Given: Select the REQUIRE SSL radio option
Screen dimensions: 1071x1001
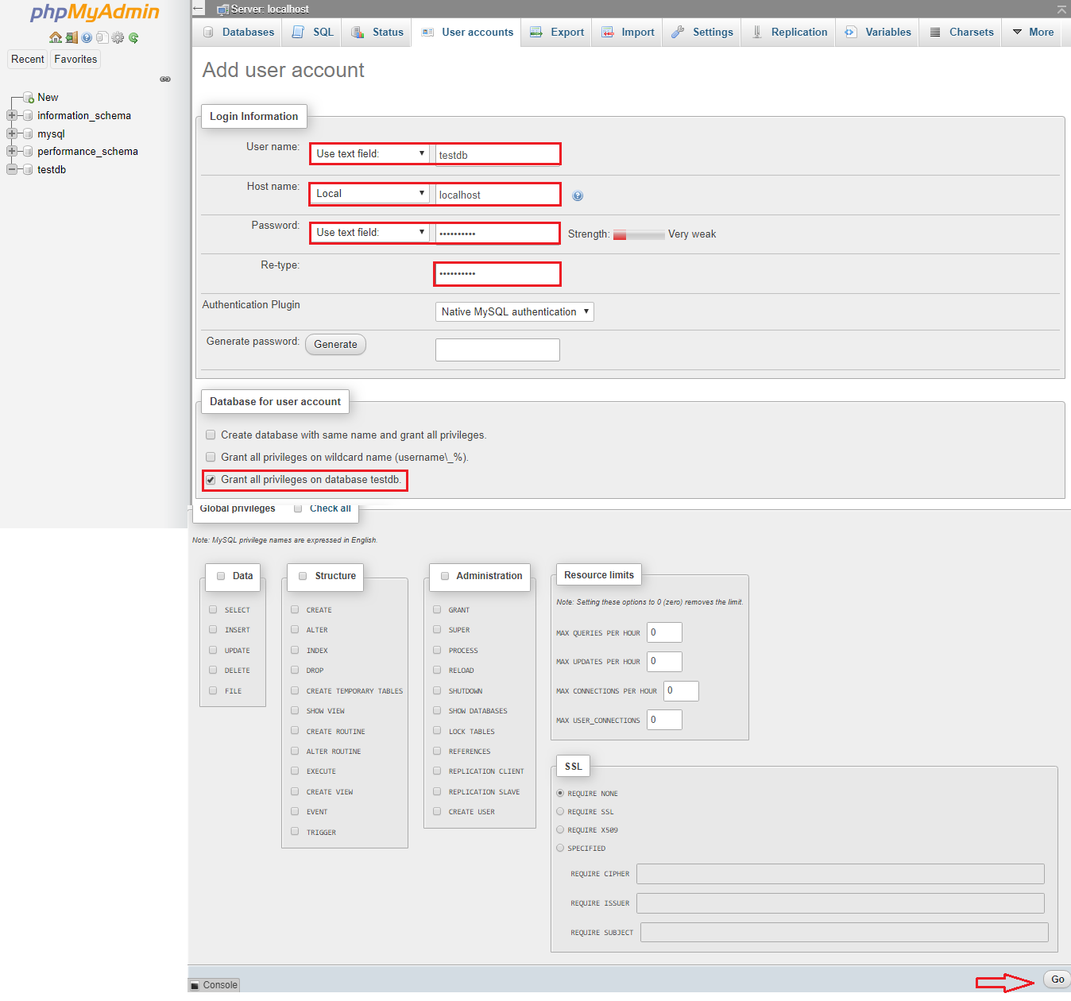Looking at the screenshot, I should tap(560, 812).
